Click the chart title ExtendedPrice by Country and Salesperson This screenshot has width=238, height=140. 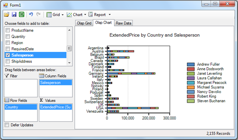[154, 35]
